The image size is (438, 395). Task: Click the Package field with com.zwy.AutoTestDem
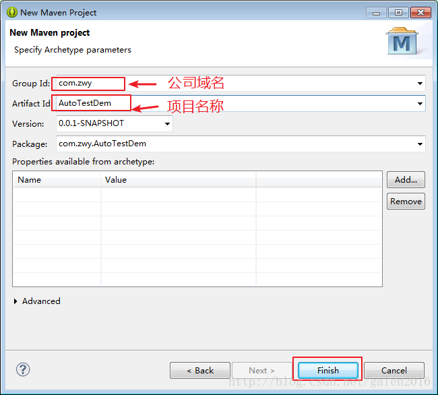tap(241, 144)
